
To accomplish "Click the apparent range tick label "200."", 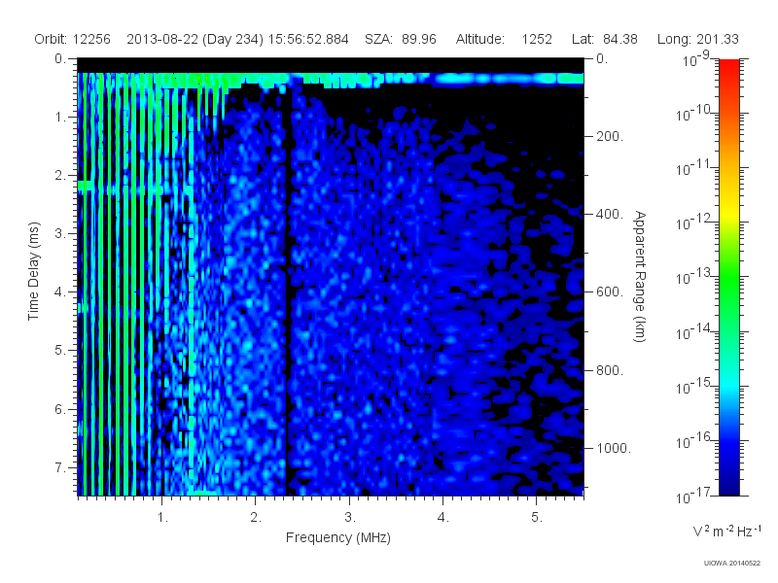I will (610, 136).
